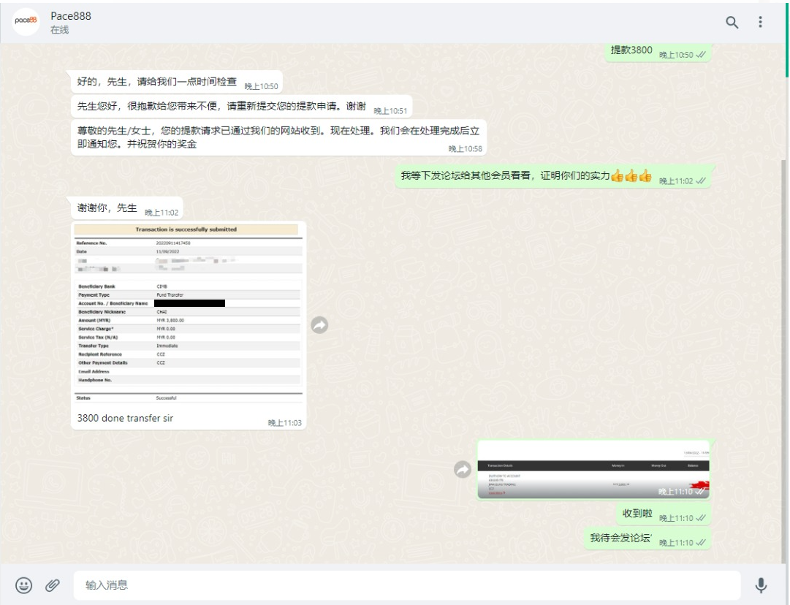790x605 pixels.
Task: Open the transaction successfully submitted receipt image
Action: [x=188, y=313]
